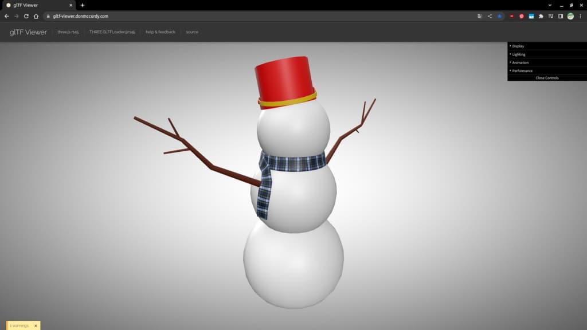Toggle the browser side panel
Image resolution: width=587 pixels, height=330 pixels.
point(561,16)
